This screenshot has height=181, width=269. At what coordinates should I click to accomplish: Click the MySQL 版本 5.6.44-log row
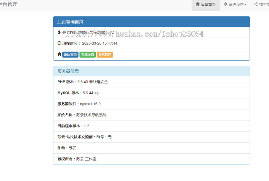[x=152, y=93]
